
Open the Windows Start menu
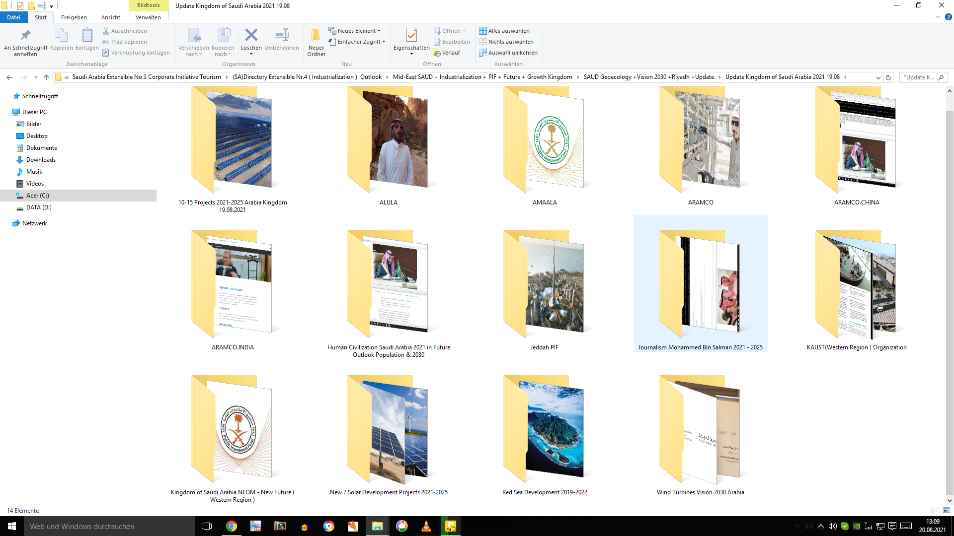pos(12,526)
